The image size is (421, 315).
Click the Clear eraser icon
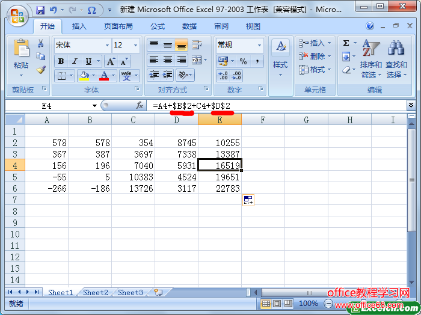(x=346, y=70)
